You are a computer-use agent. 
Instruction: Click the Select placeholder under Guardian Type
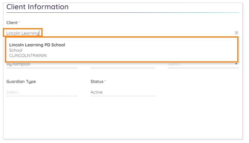point(13,92)
